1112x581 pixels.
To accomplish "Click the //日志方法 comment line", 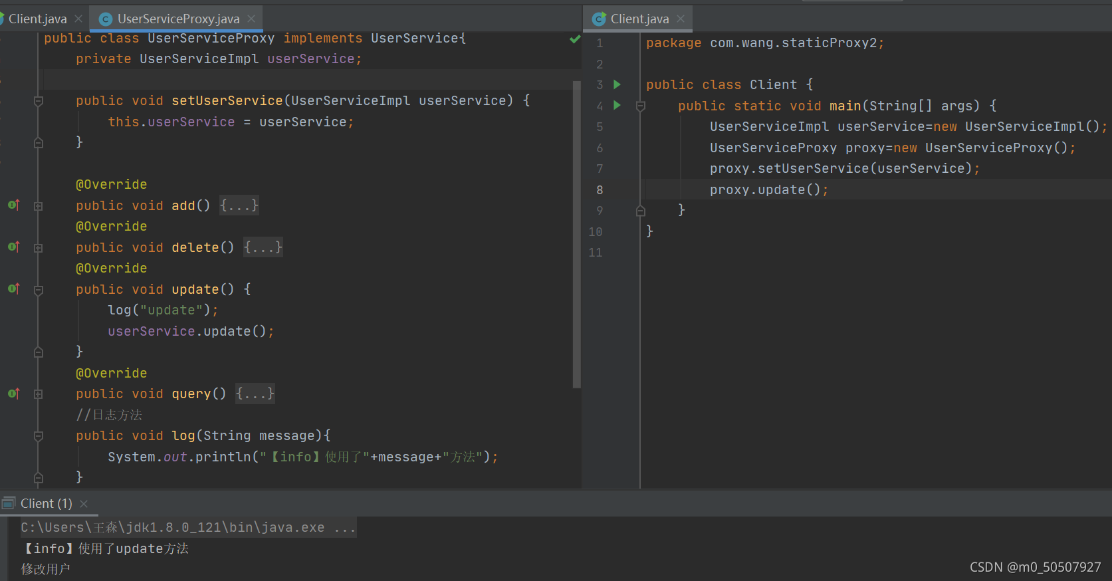I will click(x=109, y=415).
